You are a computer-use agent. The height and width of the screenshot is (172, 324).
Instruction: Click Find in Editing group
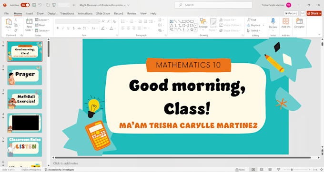pos(252,20)
